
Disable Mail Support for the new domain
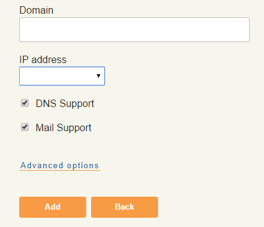click(25, 127)
